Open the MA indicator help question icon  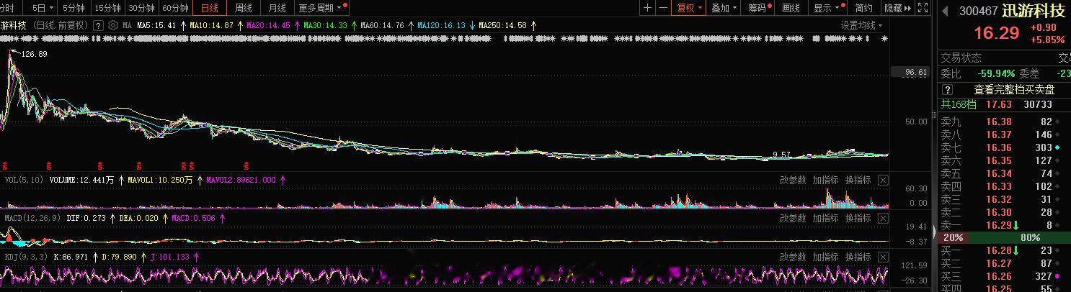pos(99,25)
